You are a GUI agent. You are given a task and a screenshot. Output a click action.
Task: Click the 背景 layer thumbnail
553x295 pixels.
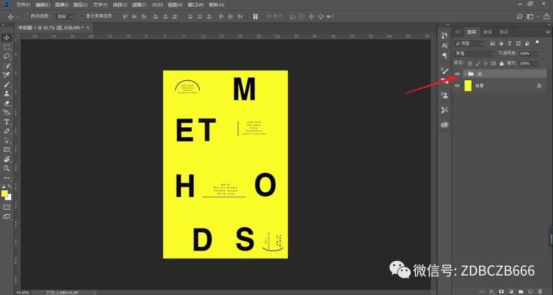[468, 85]
